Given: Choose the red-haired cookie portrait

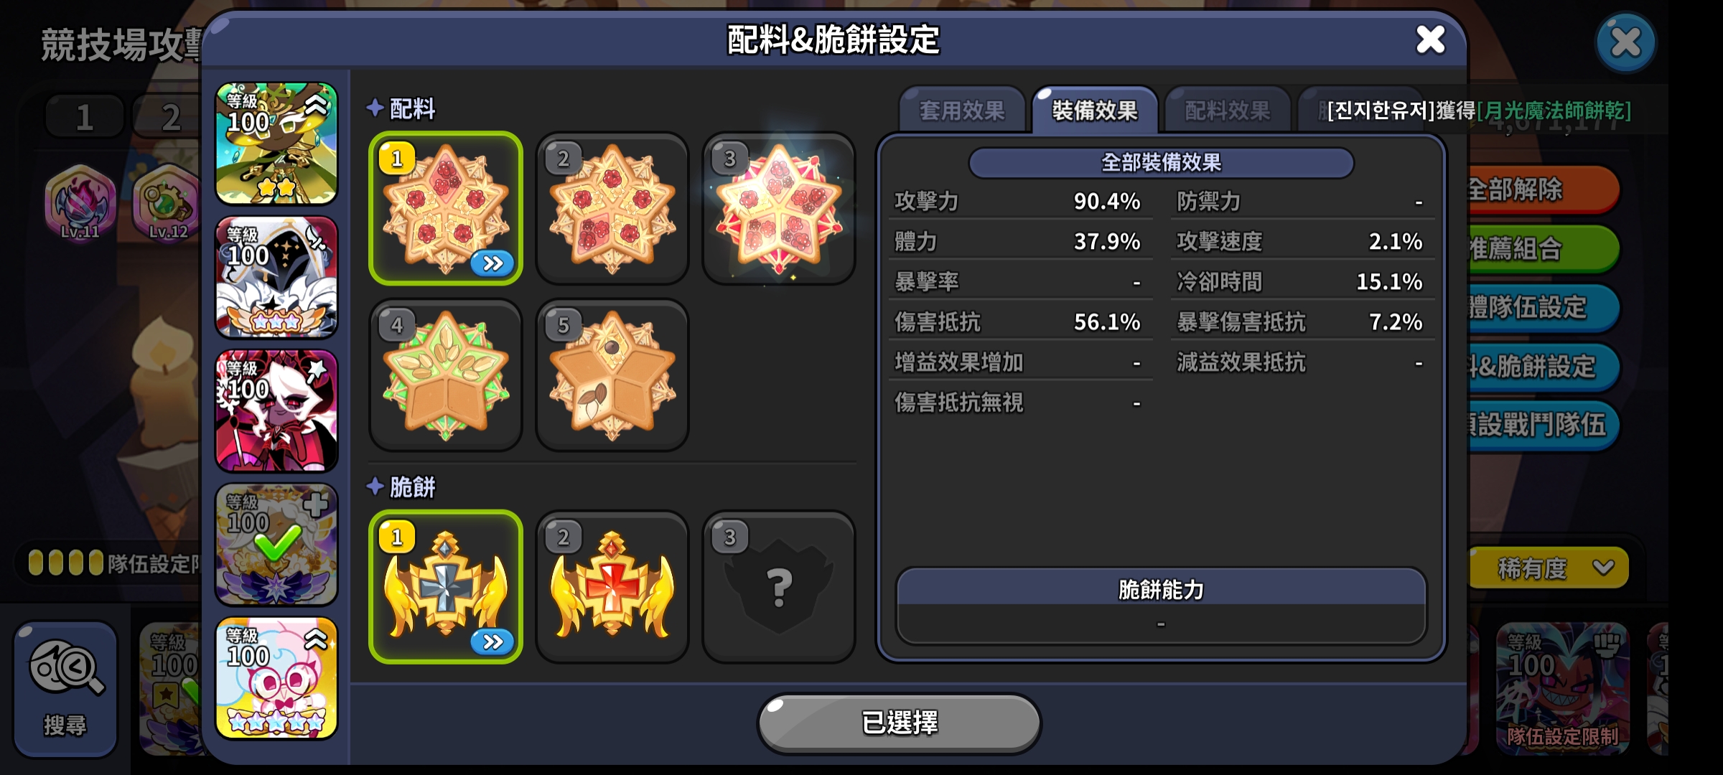Looking at the screenshot, I should coord(276,410).
